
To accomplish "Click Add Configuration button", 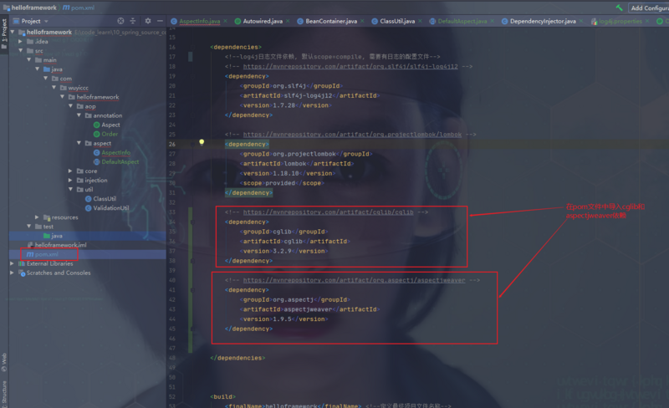I will pos(649,8).
